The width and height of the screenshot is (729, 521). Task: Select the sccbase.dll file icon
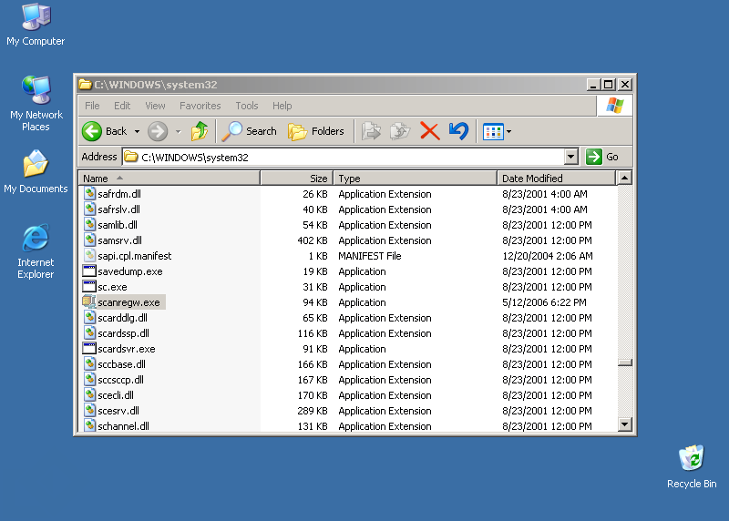(x=89, y=364)
